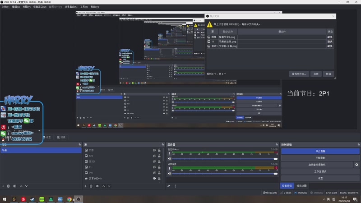Switch to the 转场动画 tab
Image resolution: width=361 pixels, height=203 pixels.
point(301,186)
